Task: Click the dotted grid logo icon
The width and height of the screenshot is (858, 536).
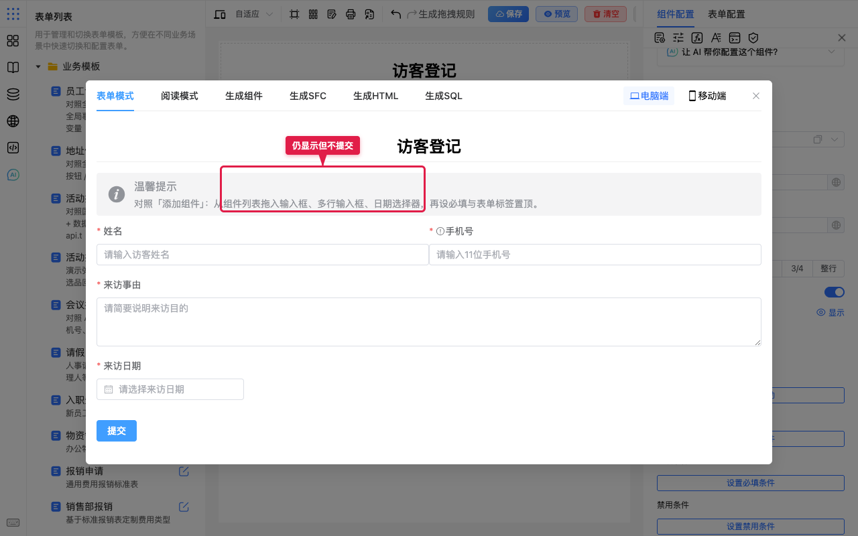Action: (x=13, y=13)
